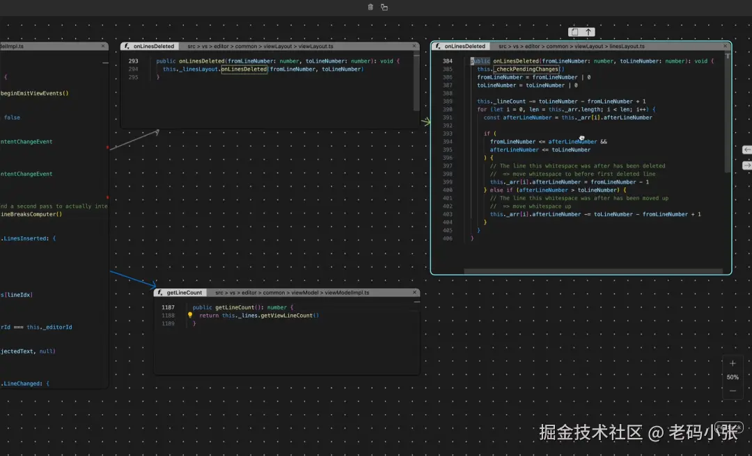Click the 50% zoom level indicator
This screenshot has width=752, height=456.
[733, 377]
